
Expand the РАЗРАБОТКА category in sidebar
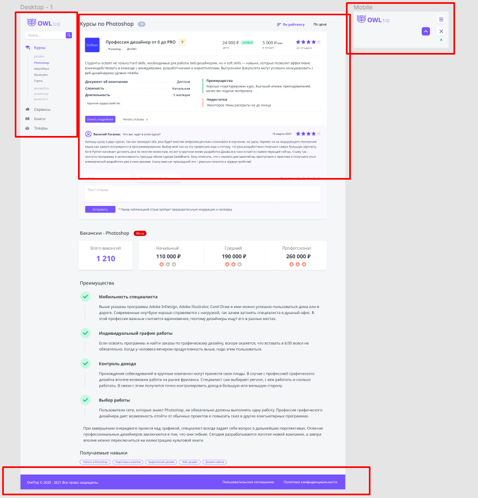click(41, 88)
